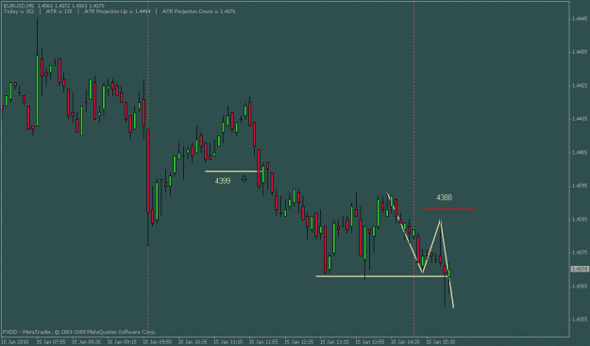Click the '15 Jan 15:15' time axis label
This screenshot has height=346, width=590.
click(x=440, y=342)
